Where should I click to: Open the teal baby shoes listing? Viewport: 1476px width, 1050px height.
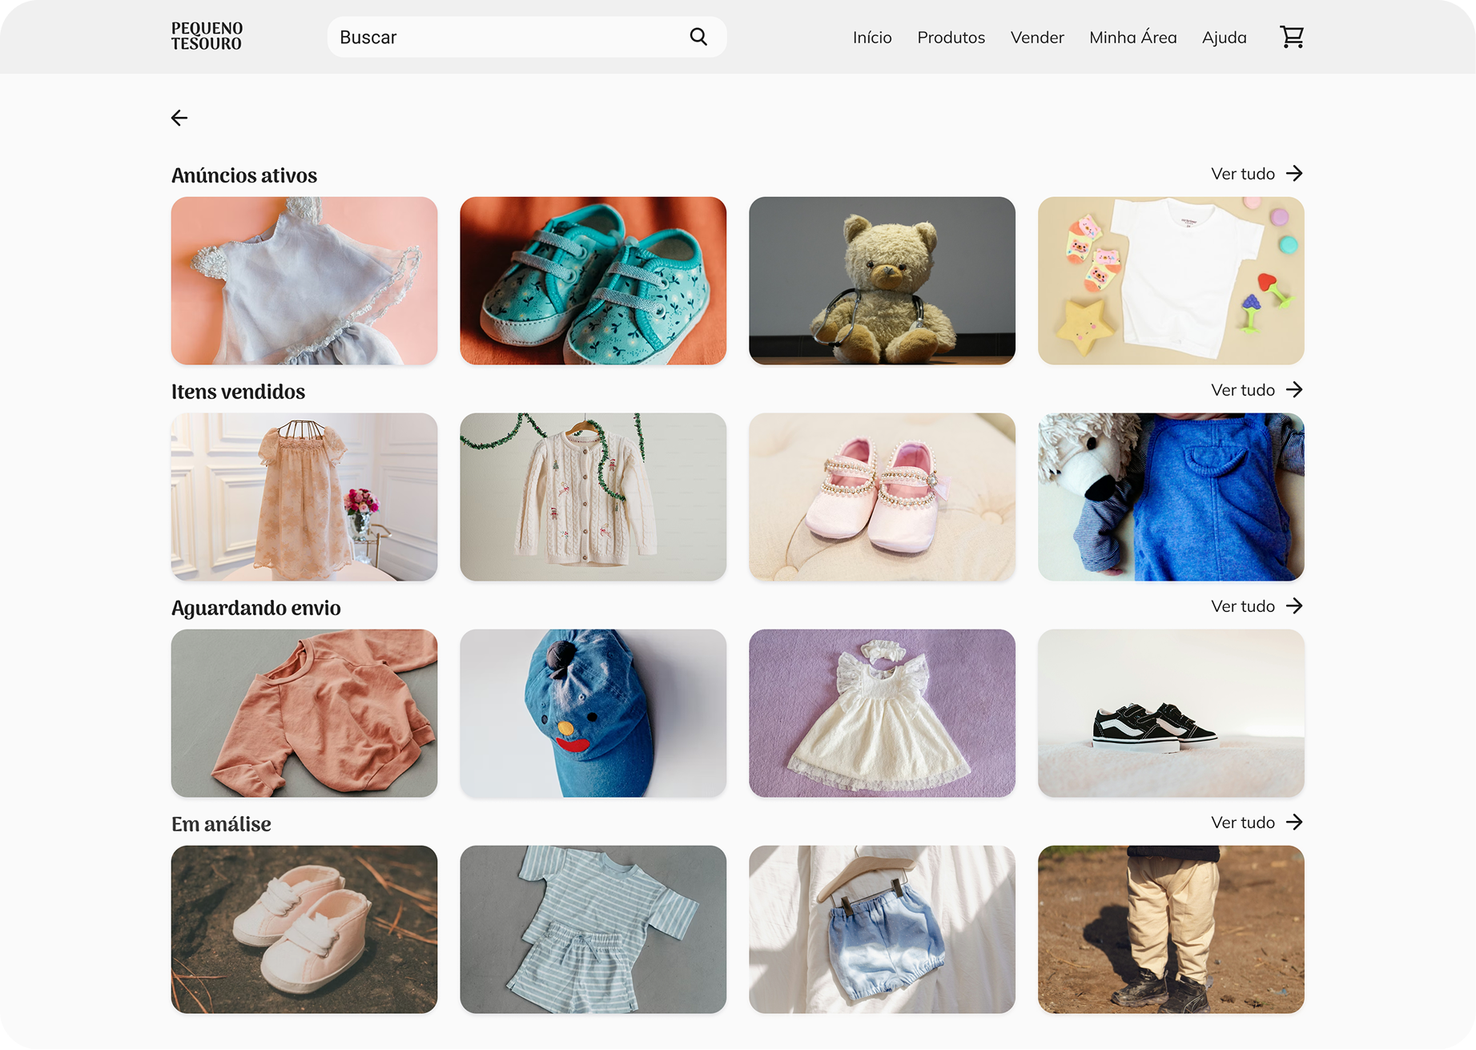click(x=593, y=281)
